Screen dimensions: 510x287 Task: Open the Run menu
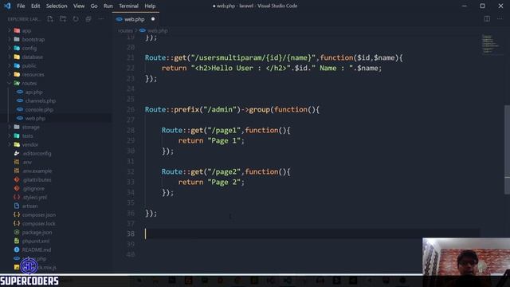tap(108, 6)
